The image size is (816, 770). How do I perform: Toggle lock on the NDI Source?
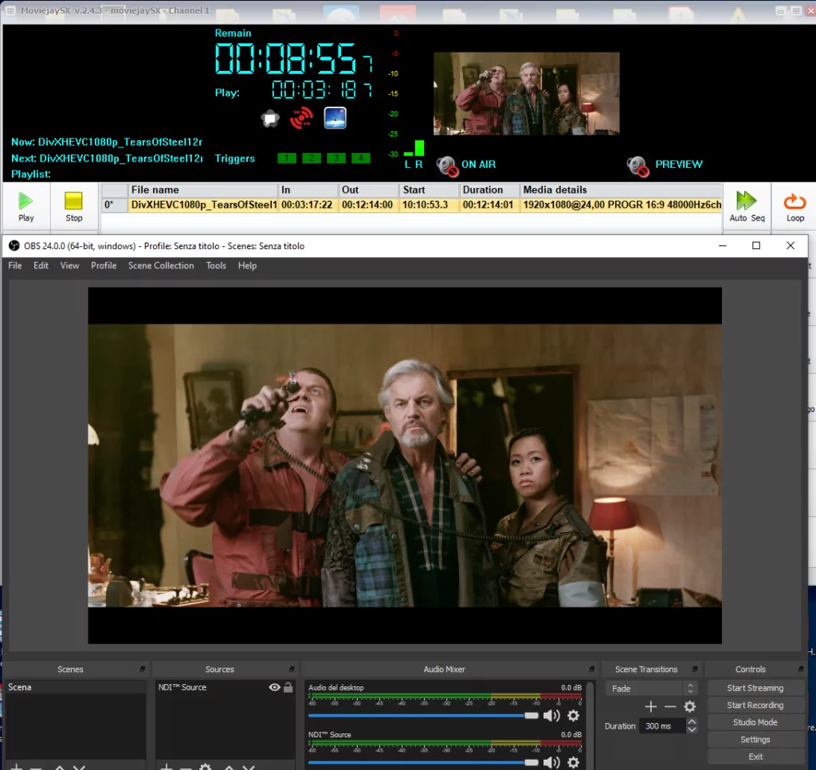coord(288,687)
